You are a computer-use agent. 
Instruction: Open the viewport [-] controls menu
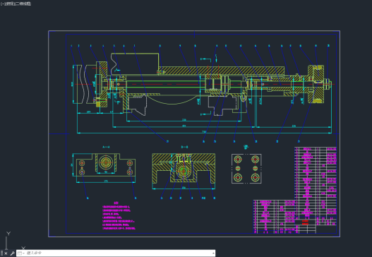(2, 4)
